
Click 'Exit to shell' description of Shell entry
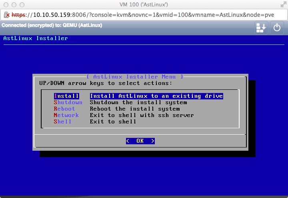point(113,122)
